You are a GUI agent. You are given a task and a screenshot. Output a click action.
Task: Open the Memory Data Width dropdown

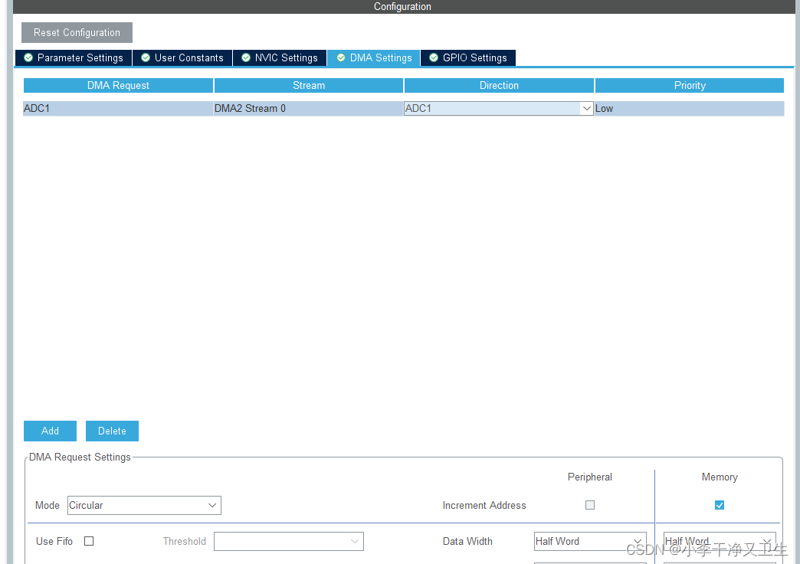click(720, 542)
